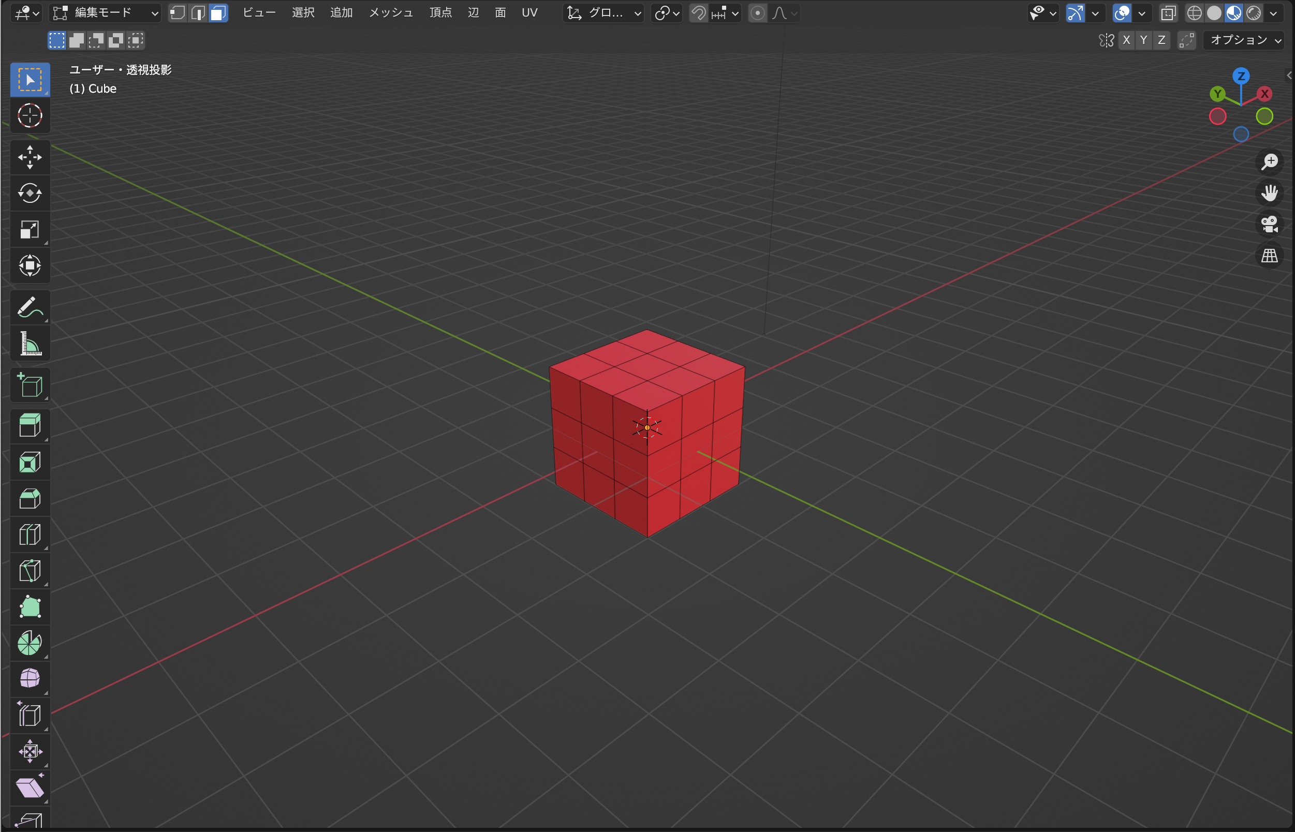Toggle X-ray display
This screenshot has height=832, width=1295.
point(1169,13)
